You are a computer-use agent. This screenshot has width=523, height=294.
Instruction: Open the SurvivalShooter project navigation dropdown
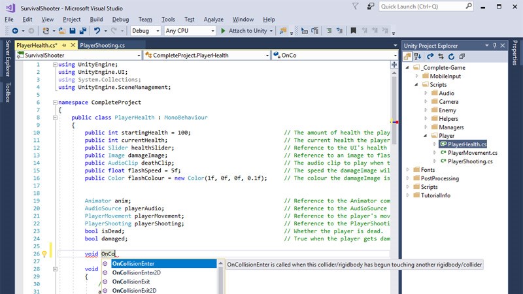79,56
